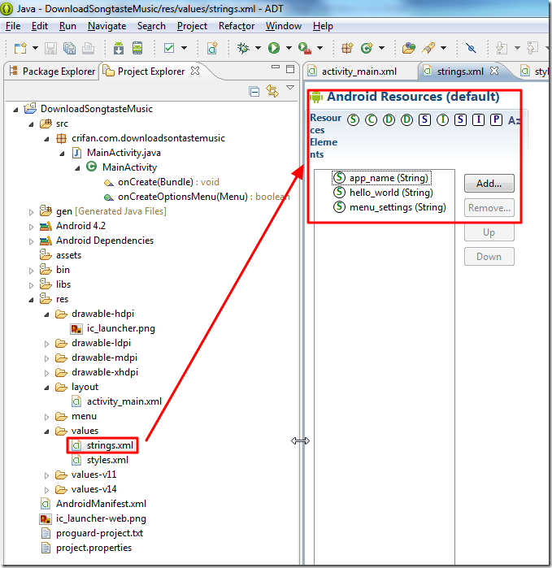Click the New Java Package icon
This screenshot has width=552, height=568.
tap(347, 48)
